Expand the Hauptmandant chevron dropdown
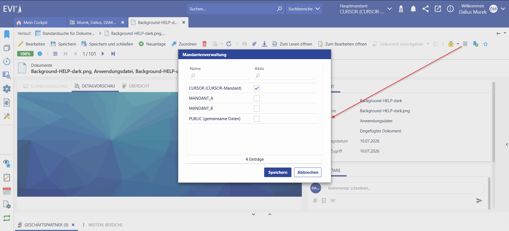Screen dimensions: 509x231 click(x=390, y=9)
